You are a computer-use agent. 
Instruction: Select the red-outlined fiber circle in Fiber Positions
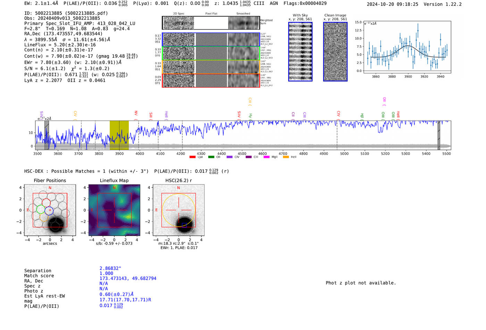point(46,203)
